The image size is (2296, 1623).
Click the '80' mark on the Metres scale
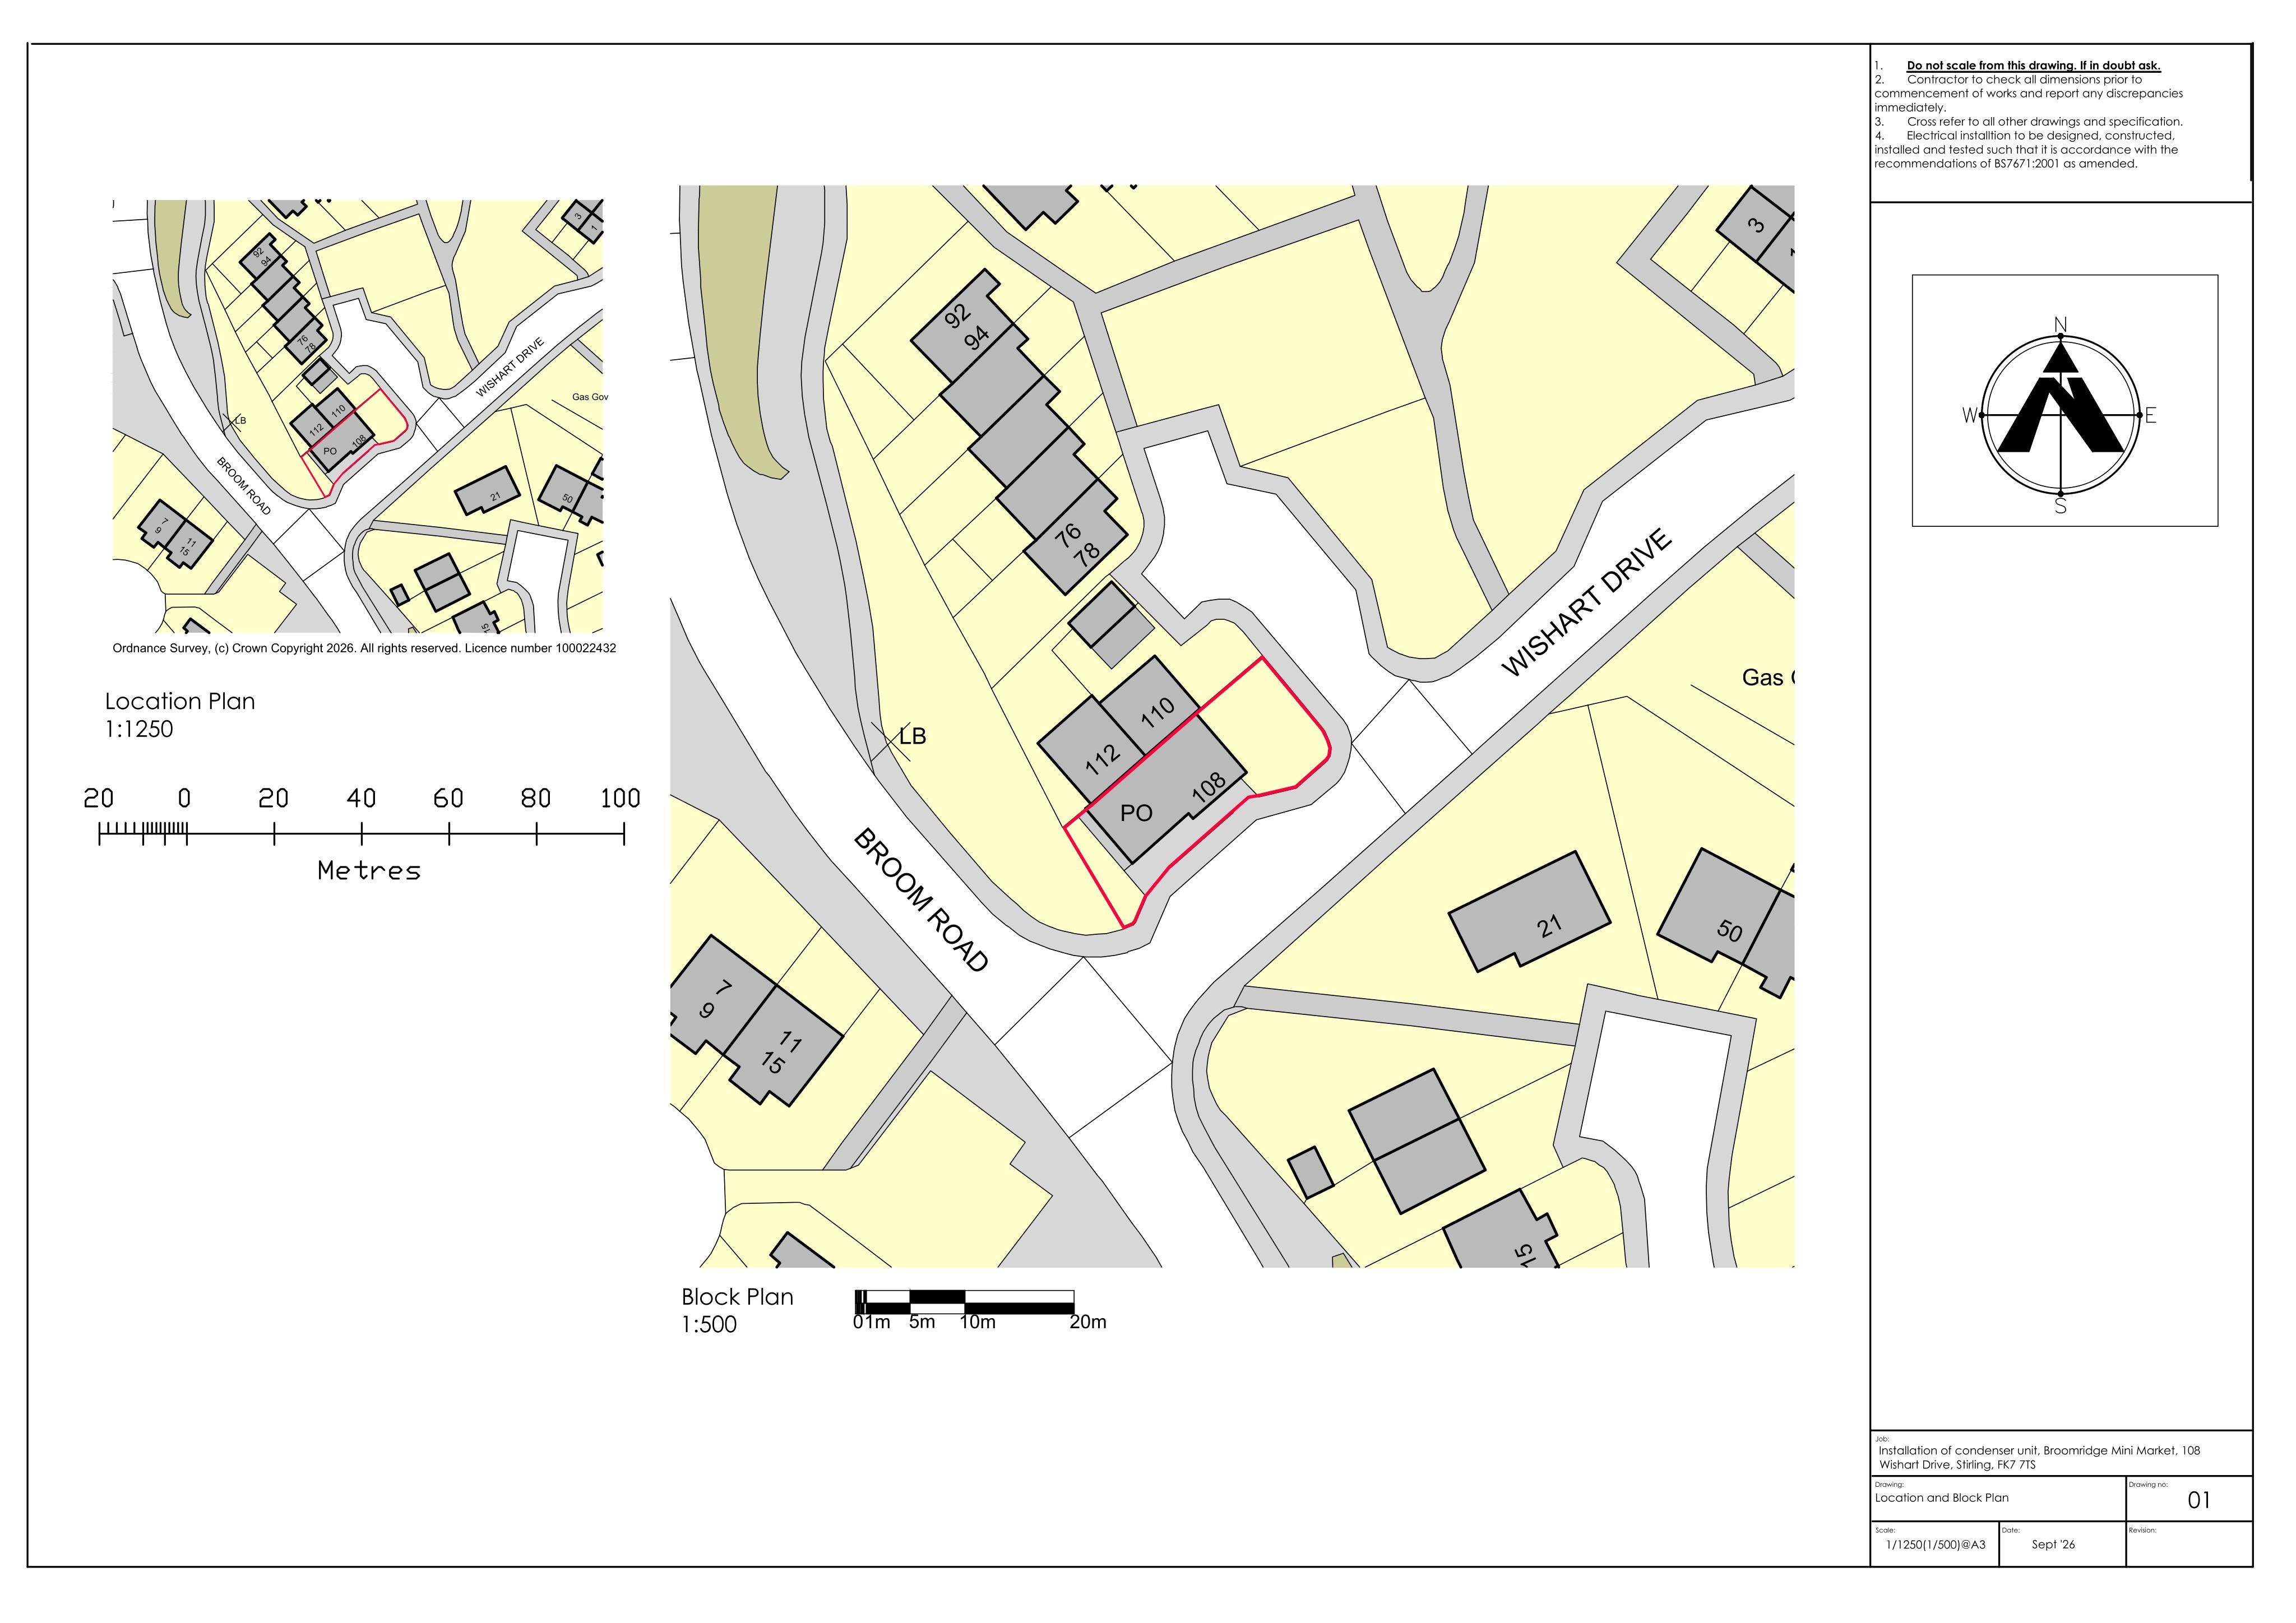pyautogui.click(x=535, y=799)
